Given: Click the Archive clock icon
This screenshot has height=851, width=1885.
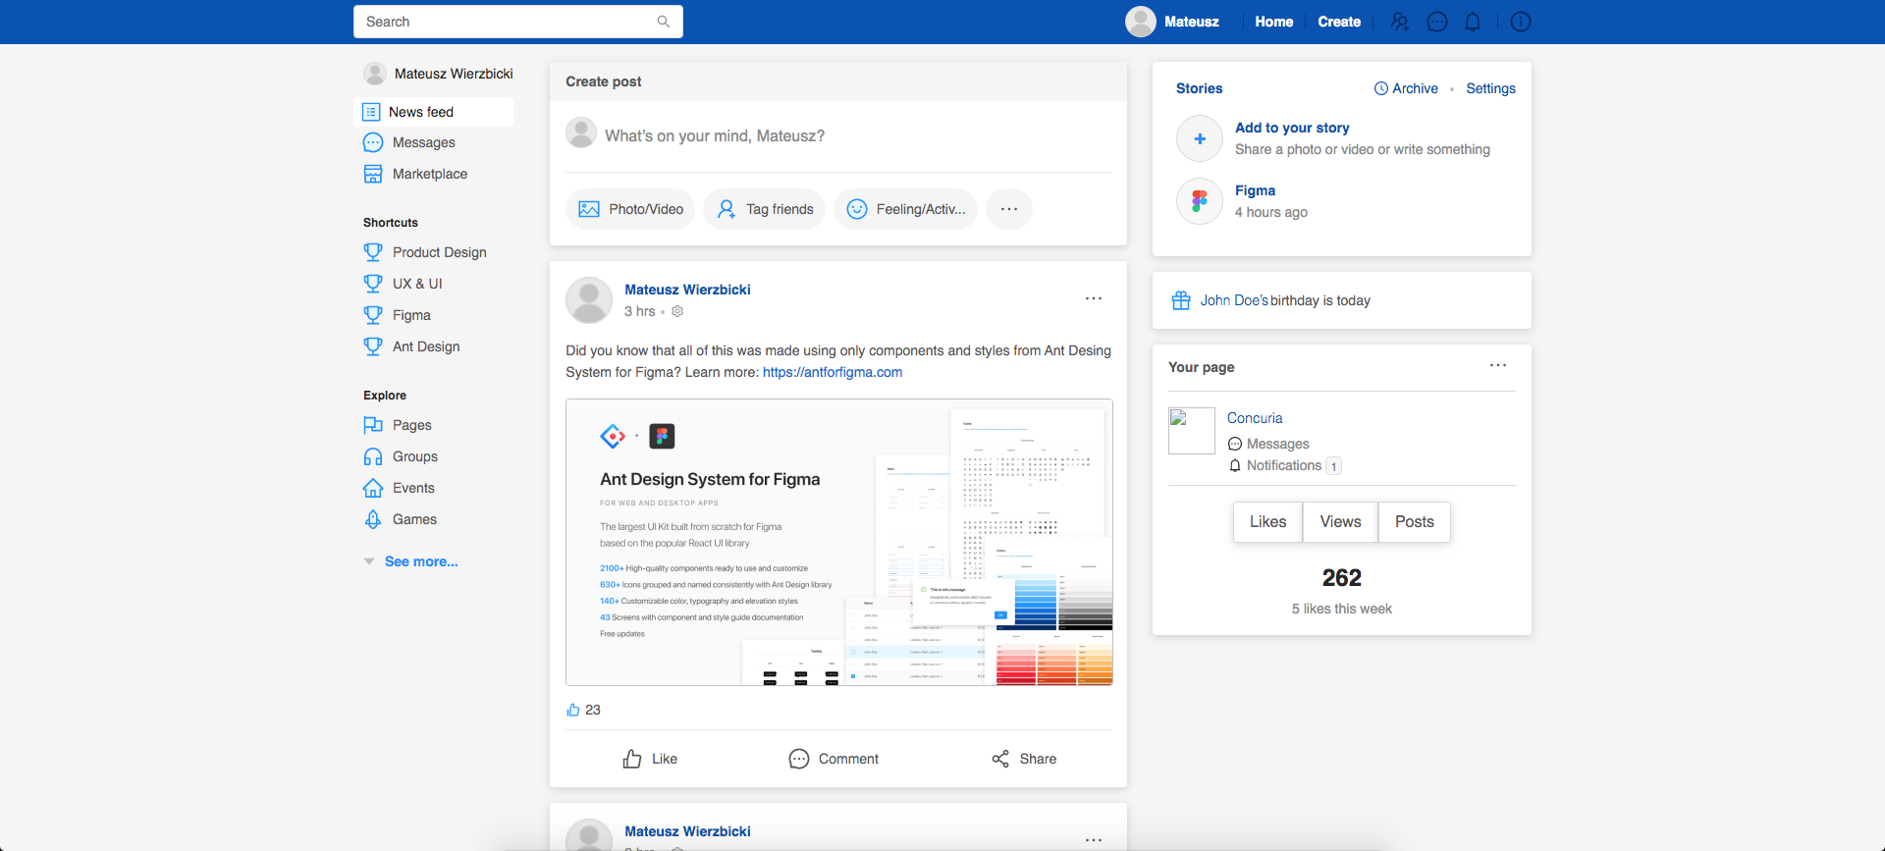Looking at the screenshot, I should pos(1381,88).
